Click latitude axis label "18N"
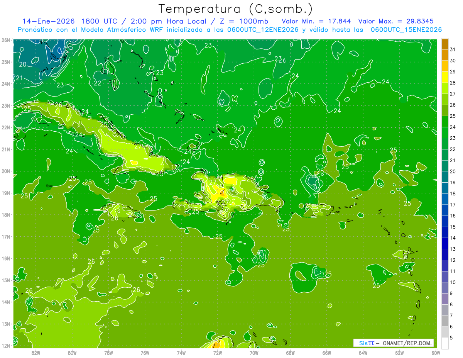The image size is (463, 358). click(5, 215)
